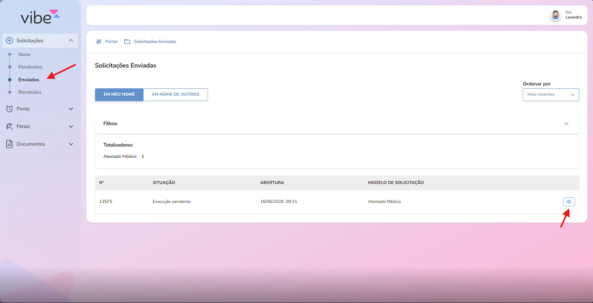Click the Documentos file icon
Screen dimensions: 593x303
[10, 144]
